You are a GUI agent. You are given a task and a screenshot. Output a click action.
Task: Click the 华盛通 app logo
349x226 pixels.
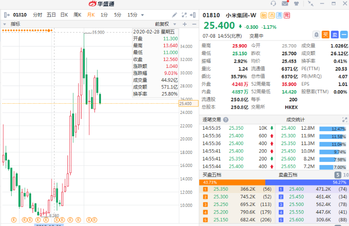[x=101, y=4]
